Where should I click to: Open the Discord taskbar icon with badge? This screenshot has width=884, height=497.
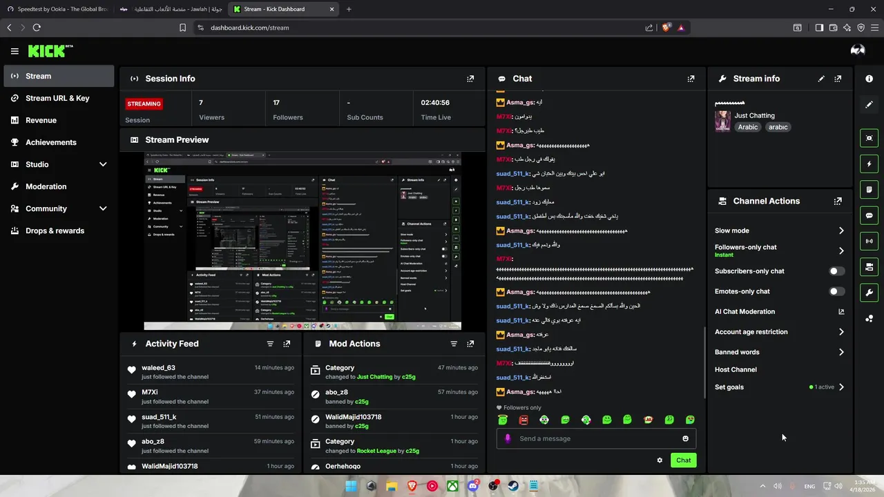[473, 486]
